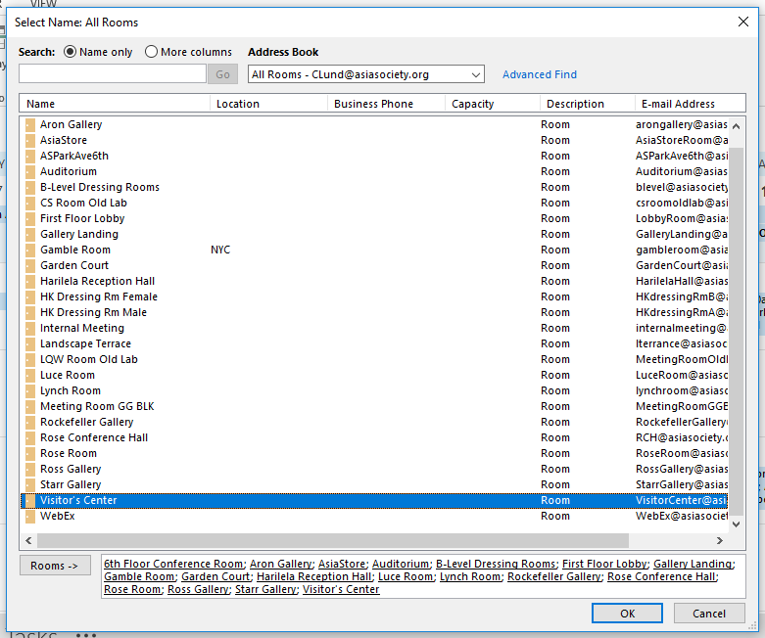Open the Advanced Find link
The width and height of the screenshot is (765, 638).
539,74
